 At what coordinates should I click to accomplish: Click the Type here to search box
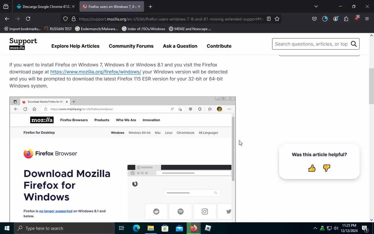64,228
